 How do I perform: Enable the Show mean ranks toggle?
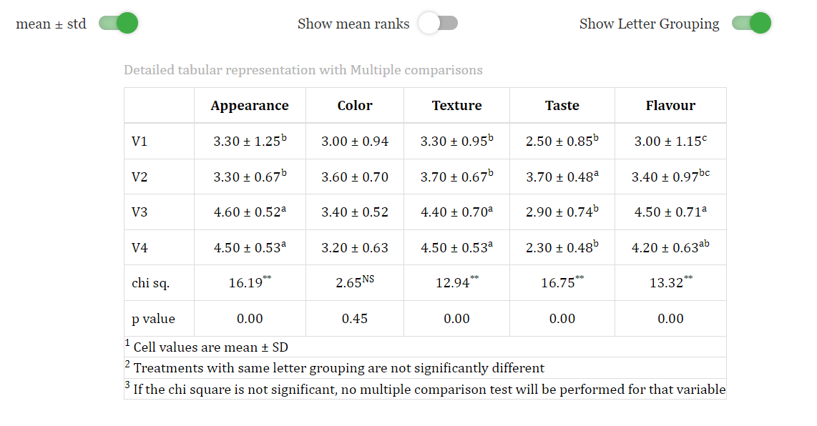coord(438,24)
